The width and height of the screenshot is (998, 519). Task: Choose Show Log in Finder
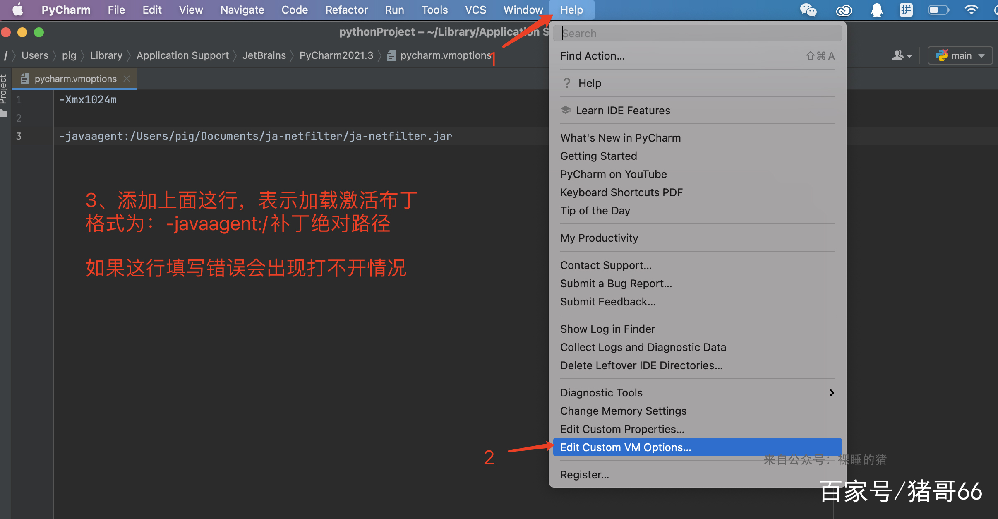pyautogui.click(x=697, y=329)
